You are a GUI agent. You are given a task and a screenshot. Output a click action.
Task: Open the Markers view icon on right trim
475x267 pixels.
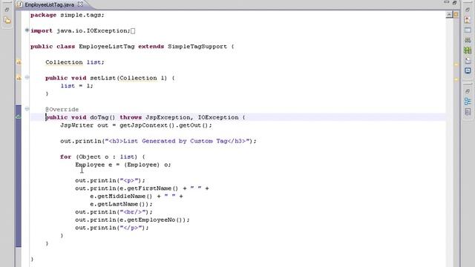(x=468, y=19)
